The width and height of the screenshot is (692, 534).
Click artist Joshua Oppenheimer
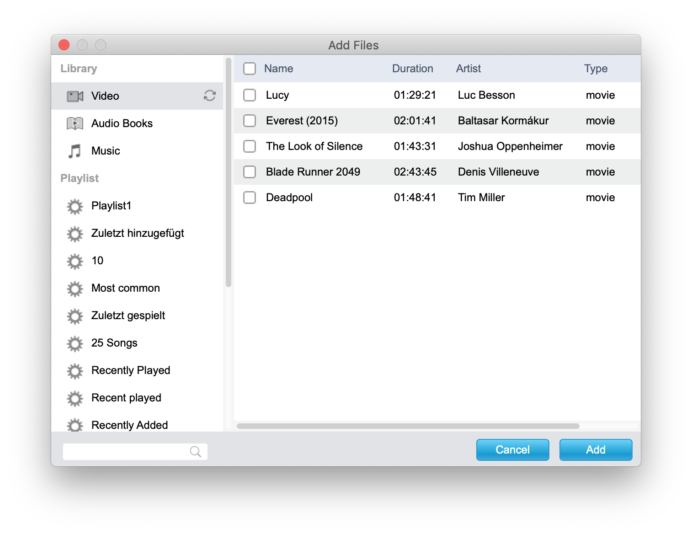tap(510, 146)
